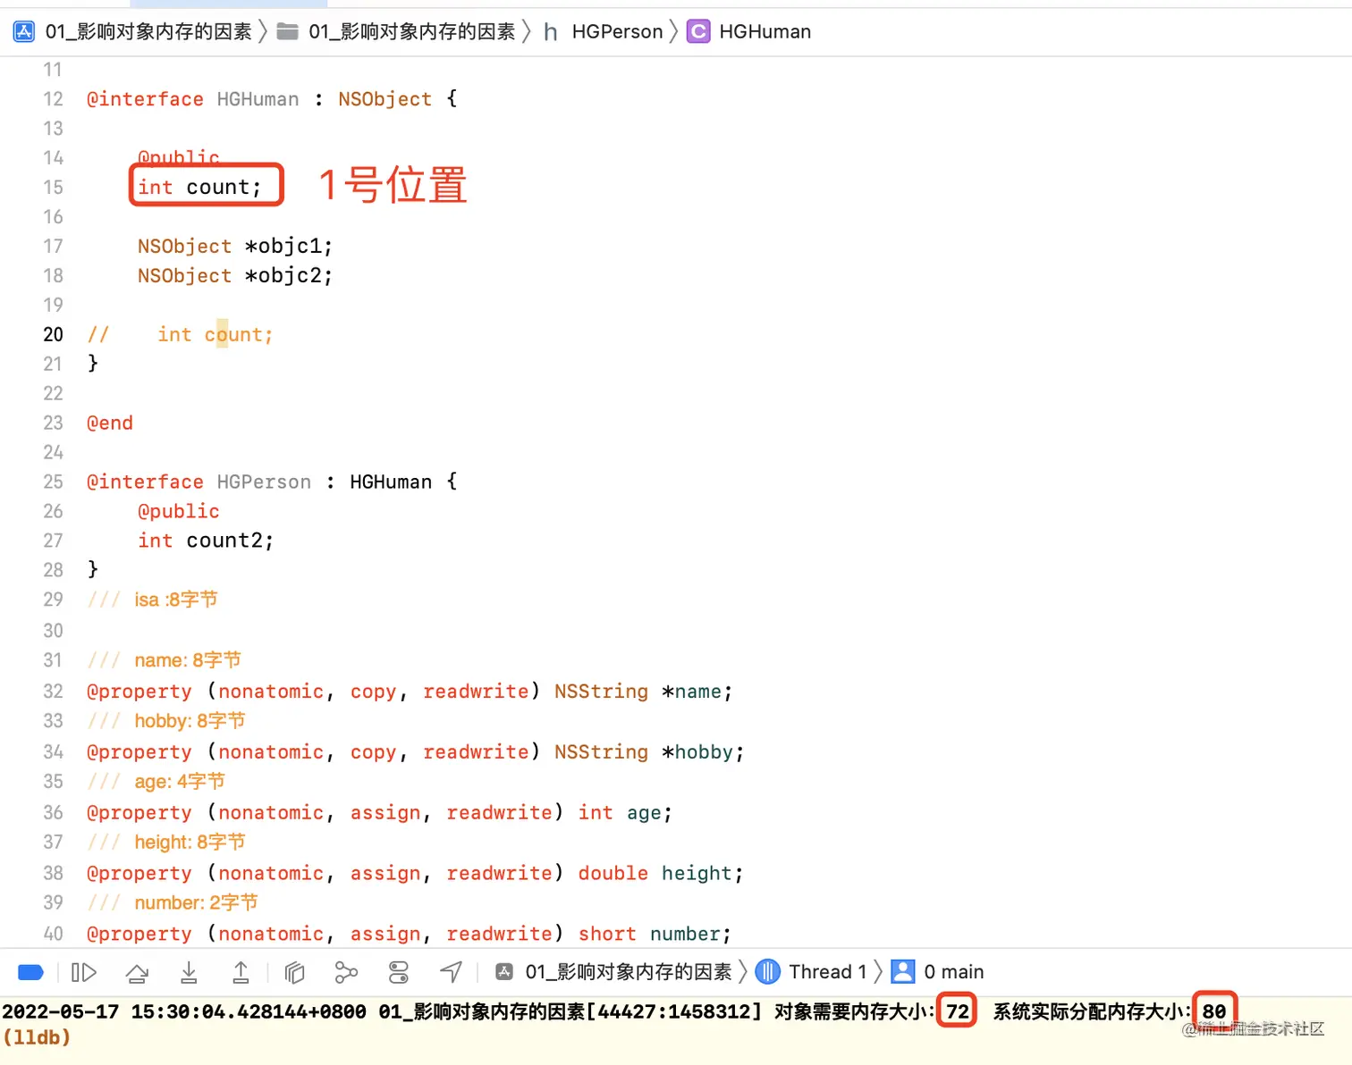Click the step into icon
Screen dimensions: 1352x1065
click(x=189, y=972)
